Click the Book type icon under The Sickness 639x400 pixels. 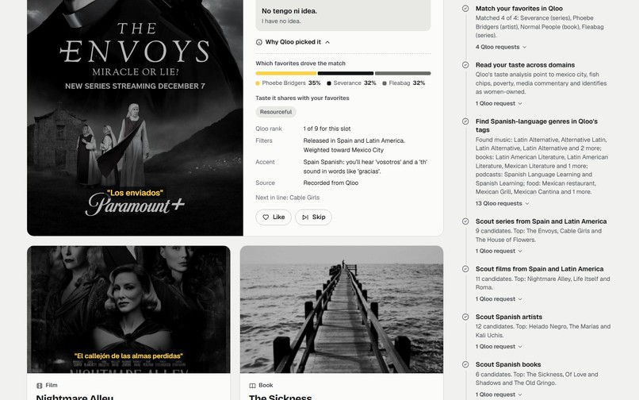252,385
